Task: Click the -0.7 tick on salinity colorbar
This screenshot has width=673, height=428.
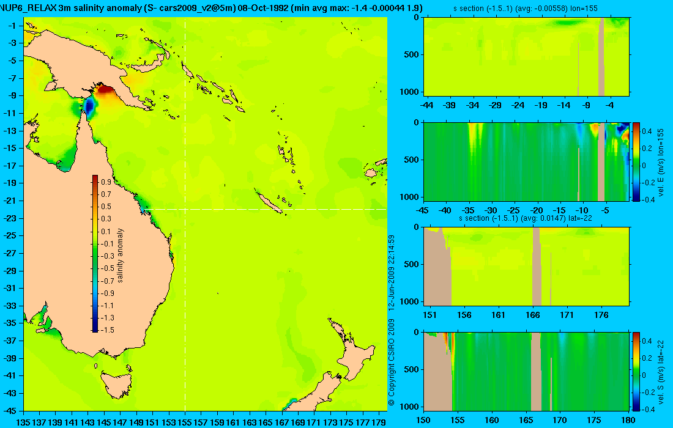Action: tap(107, 281)
